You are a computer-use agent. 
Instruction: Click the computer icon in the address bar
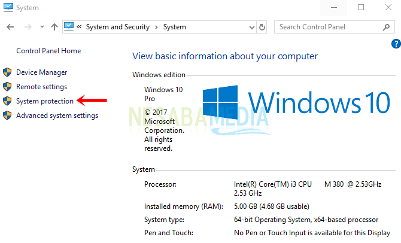pyautogui.click(x=69, y=27)
